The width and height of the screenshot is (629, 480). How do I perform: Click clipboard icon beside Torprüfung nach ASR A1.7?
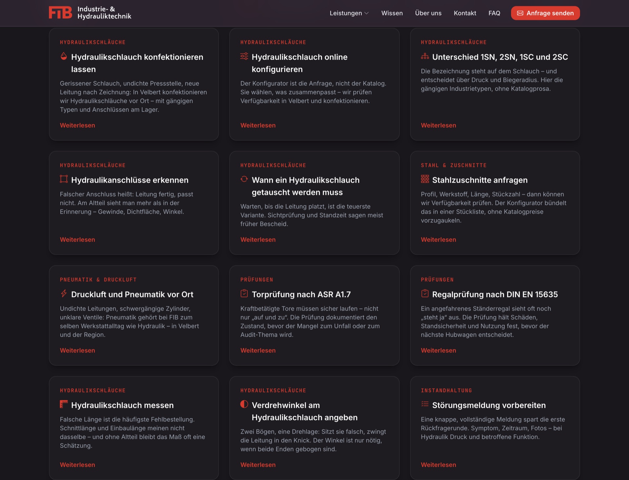pyautogui.click(x=244, y=293)
